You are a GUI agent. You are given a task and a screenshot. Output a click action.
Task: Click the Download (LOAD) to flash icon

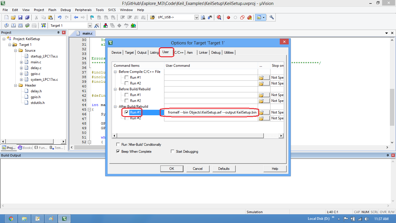point(43,26)
